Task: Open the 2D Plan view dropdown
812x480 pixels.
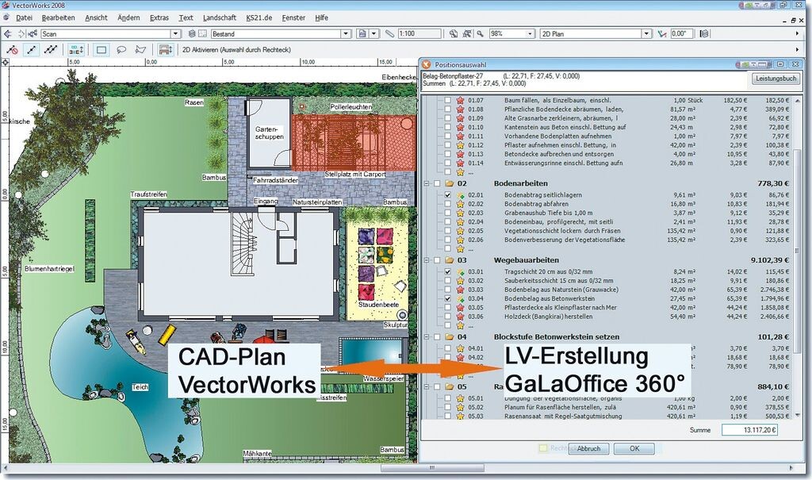Action: tap(646, 33)
